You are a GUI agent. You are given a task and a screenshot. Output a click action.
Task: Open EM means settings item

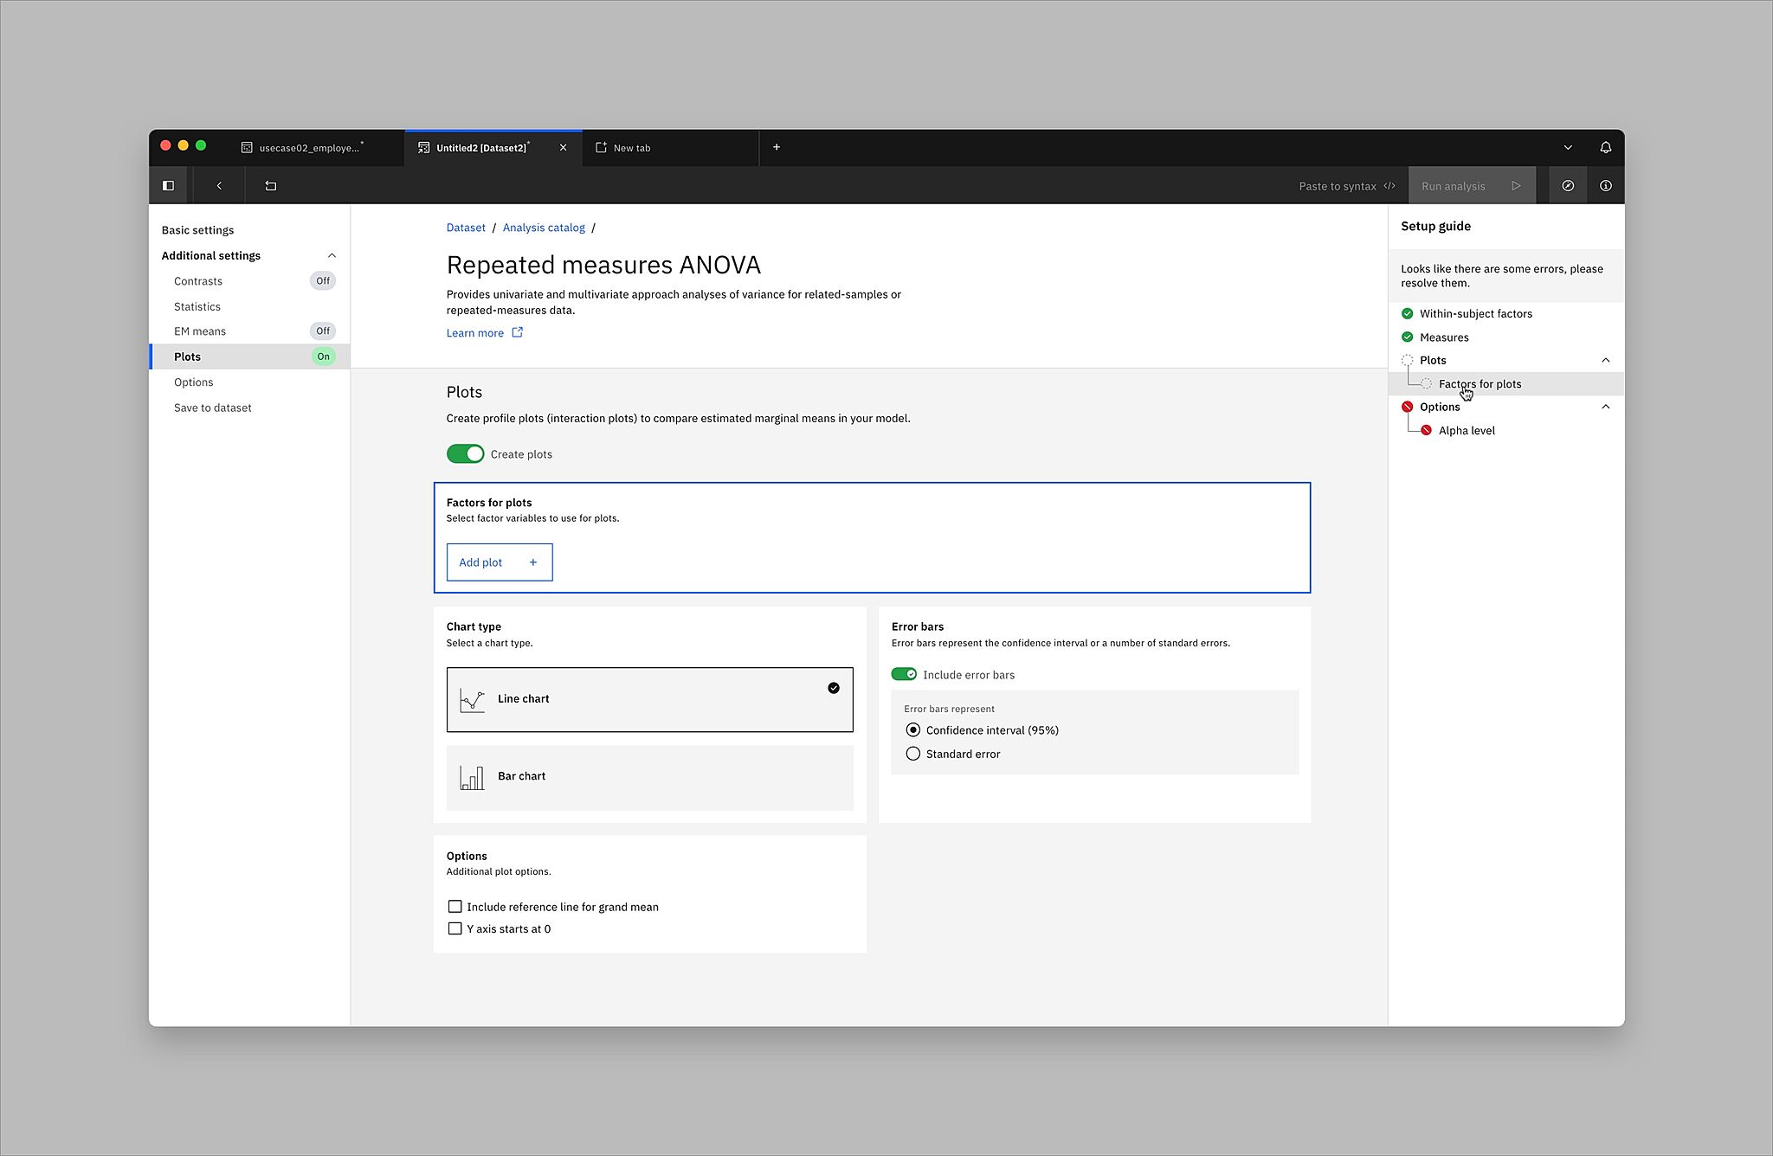[200, 331]
